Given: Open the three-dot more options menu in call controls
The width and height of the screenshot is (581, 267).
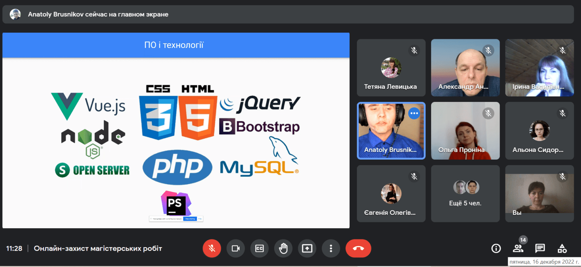Looking at the screenshot, I should pos(331,248).
